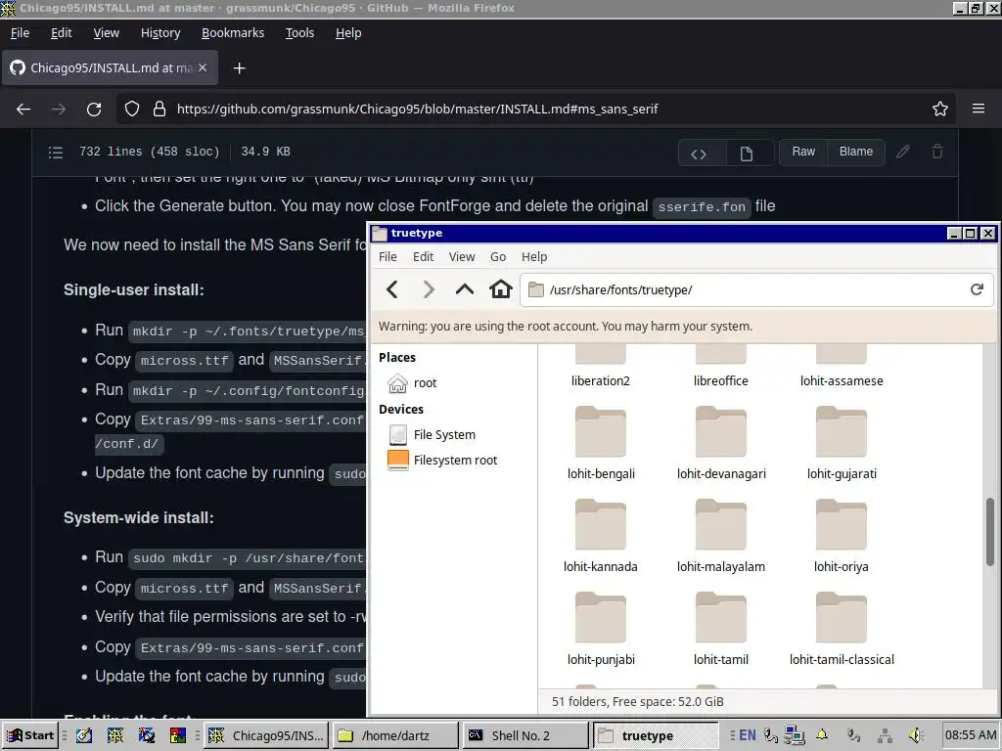The image size is (1002, 751).
Task: Open lohit-oriya folder
Action: [x=842, y=536]
